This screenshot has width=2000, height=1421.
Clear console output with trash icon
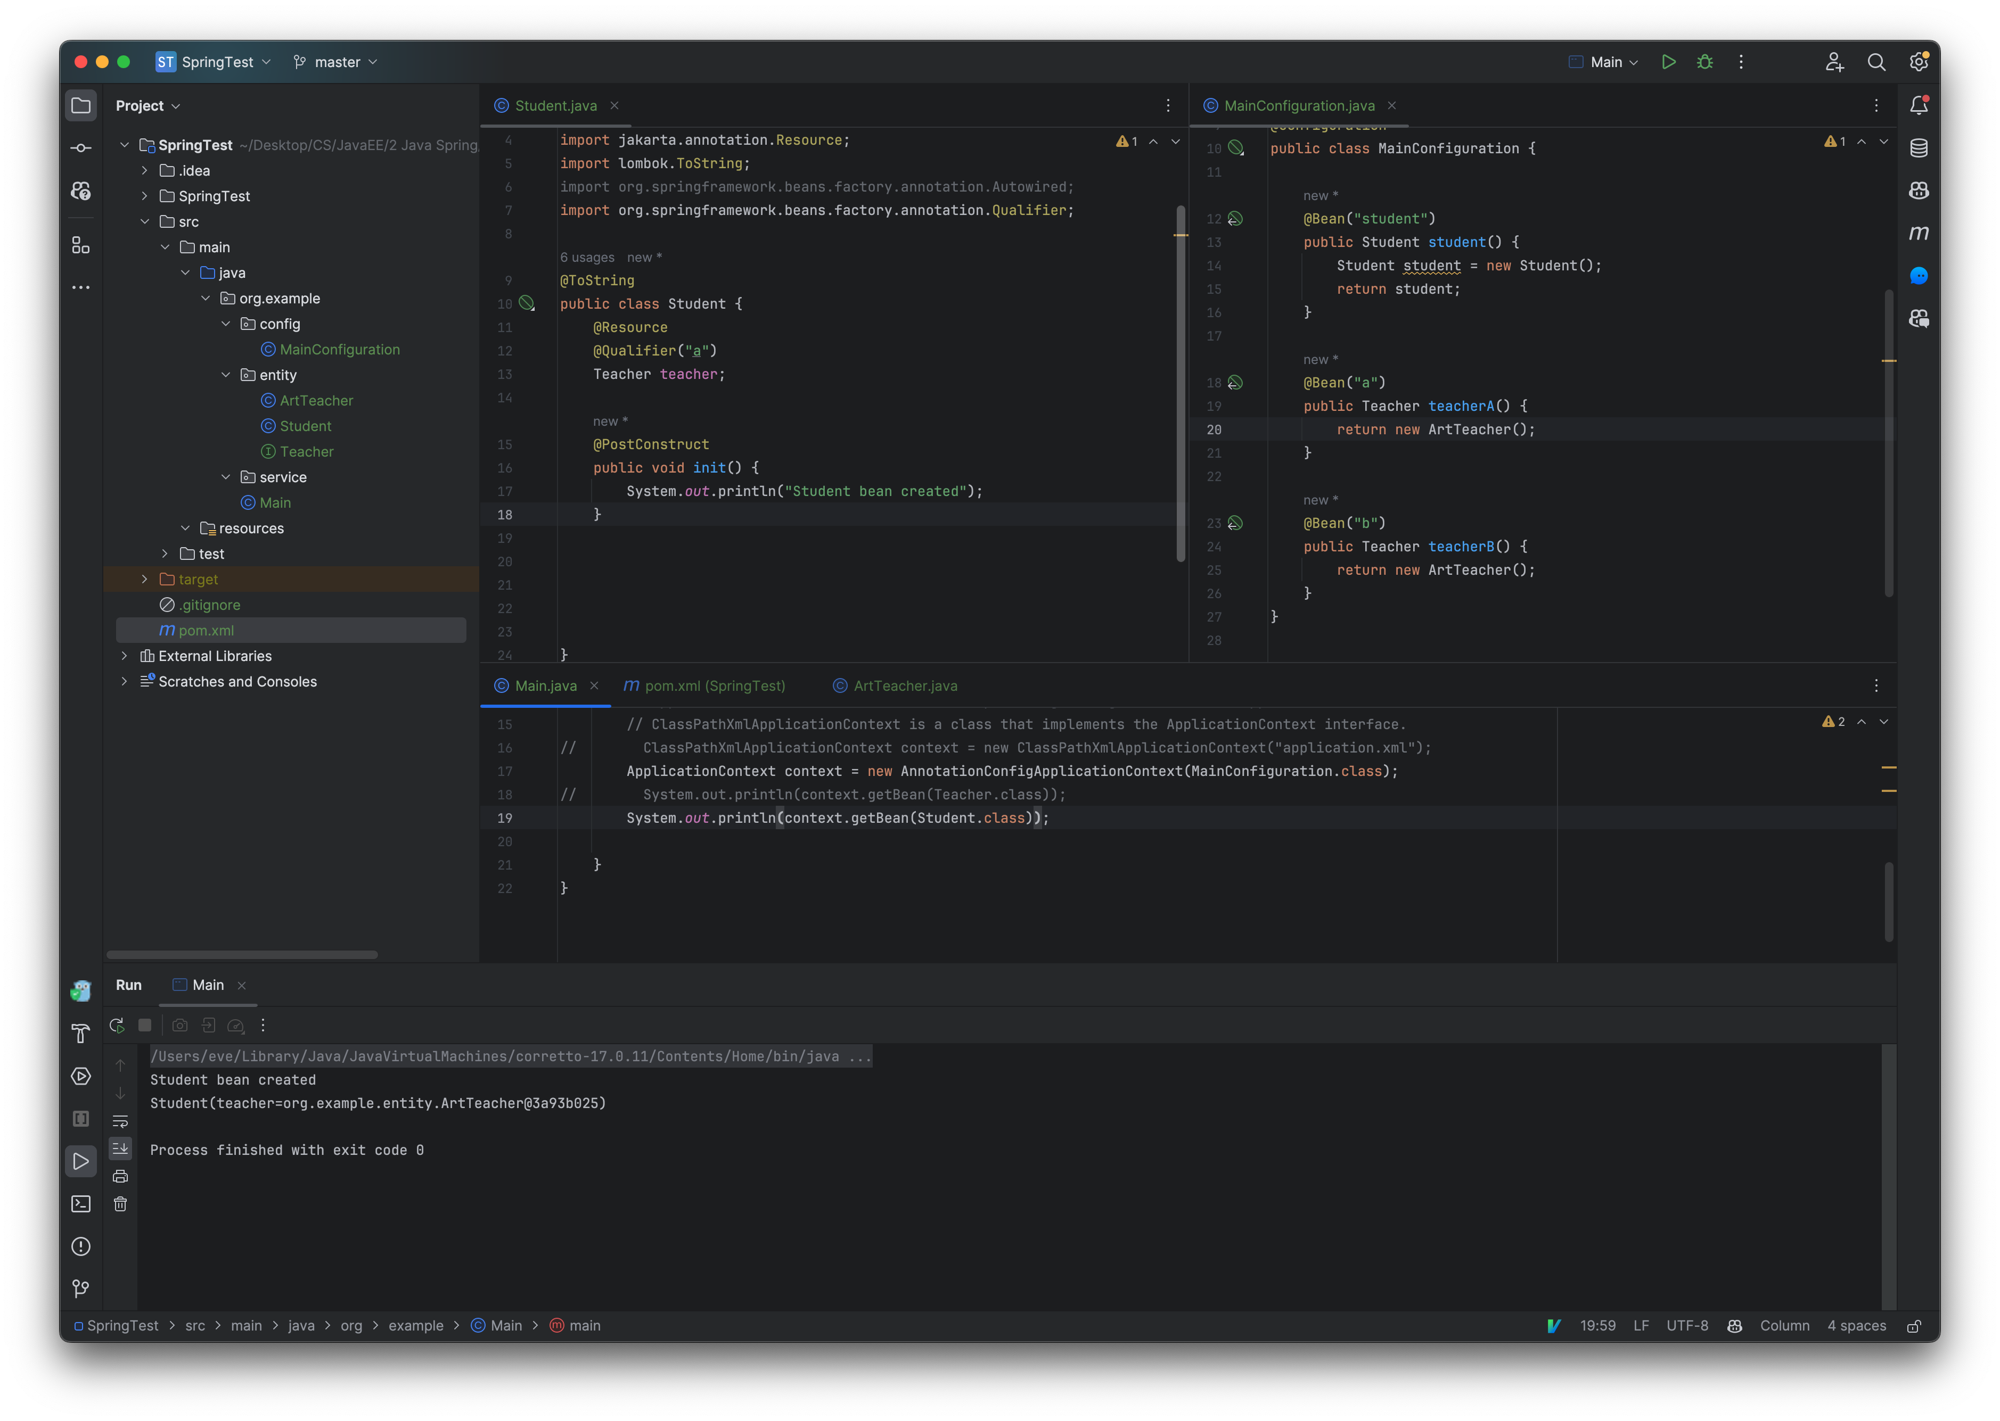(121, 1204)
